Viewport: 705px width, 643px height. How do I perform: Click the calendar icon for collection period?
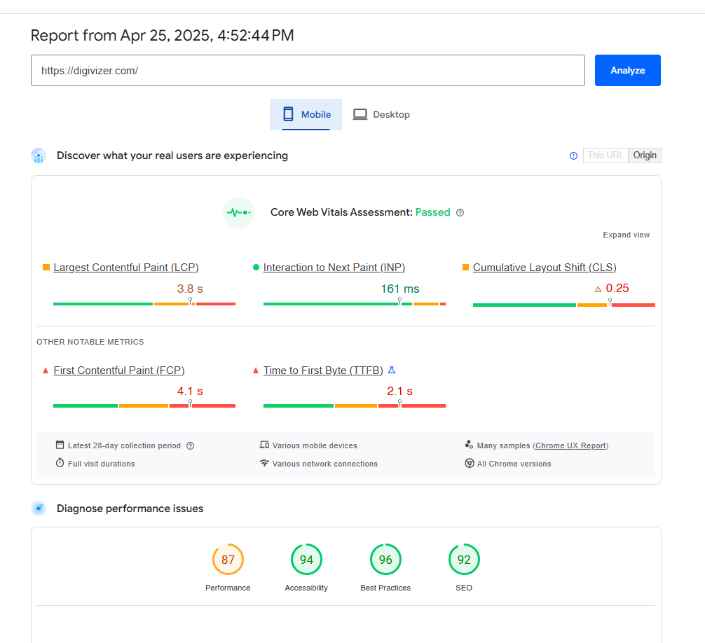tap(60, 445)
